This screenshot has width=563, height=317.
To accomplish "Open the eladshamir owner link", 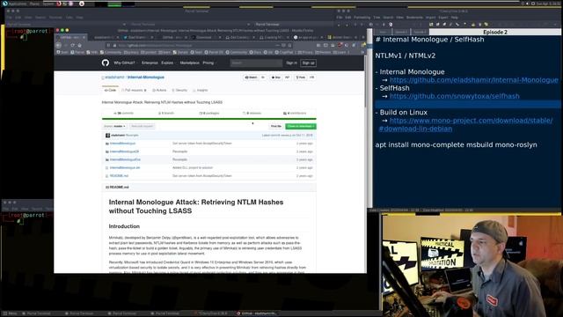I will [114, 77].
